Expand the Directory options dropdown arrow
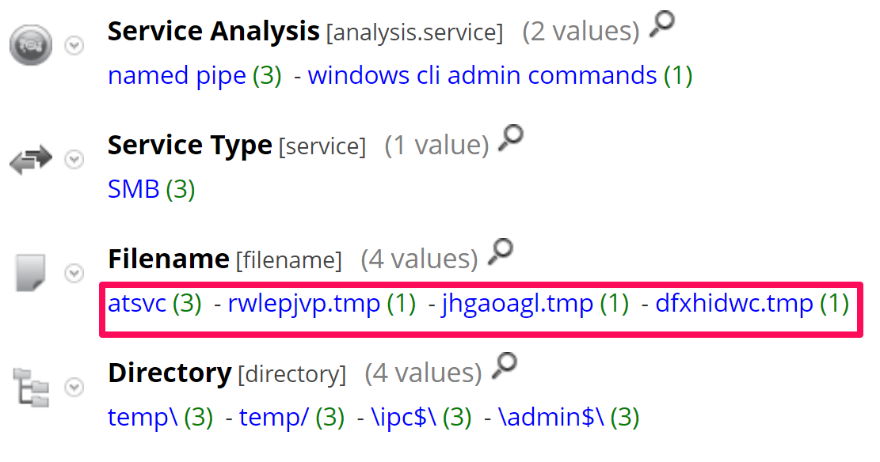 [x=74, y=388]
